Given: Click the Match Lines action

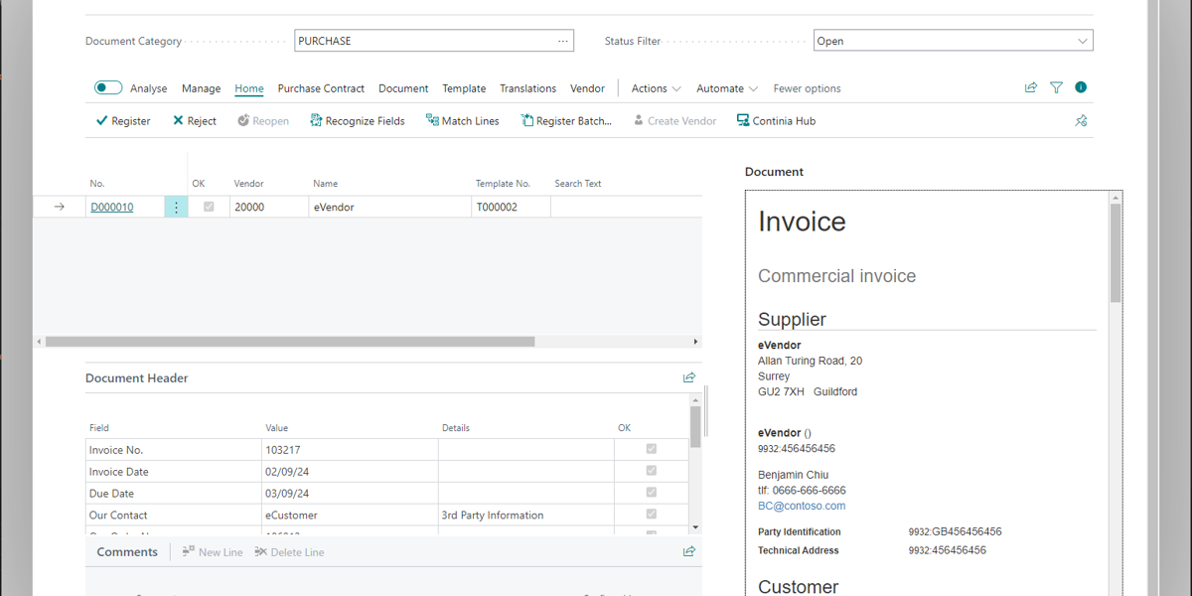Looking at the screenshot, I should [462, 121].
